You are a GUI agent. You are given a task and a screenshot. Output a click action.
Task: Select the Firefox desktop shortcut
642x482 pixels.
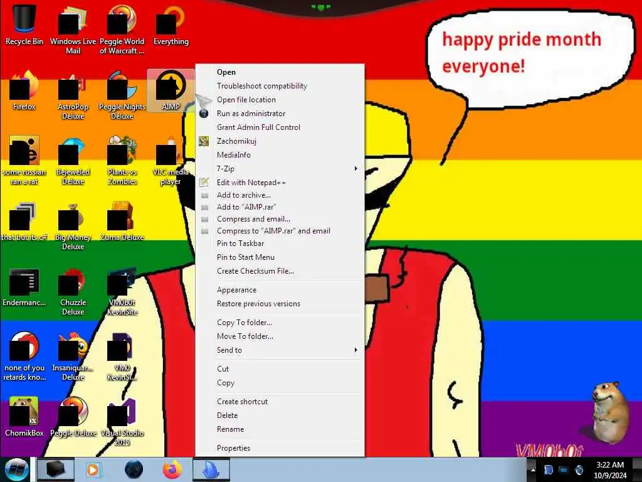pyautogui.click(x=24, y=91)
